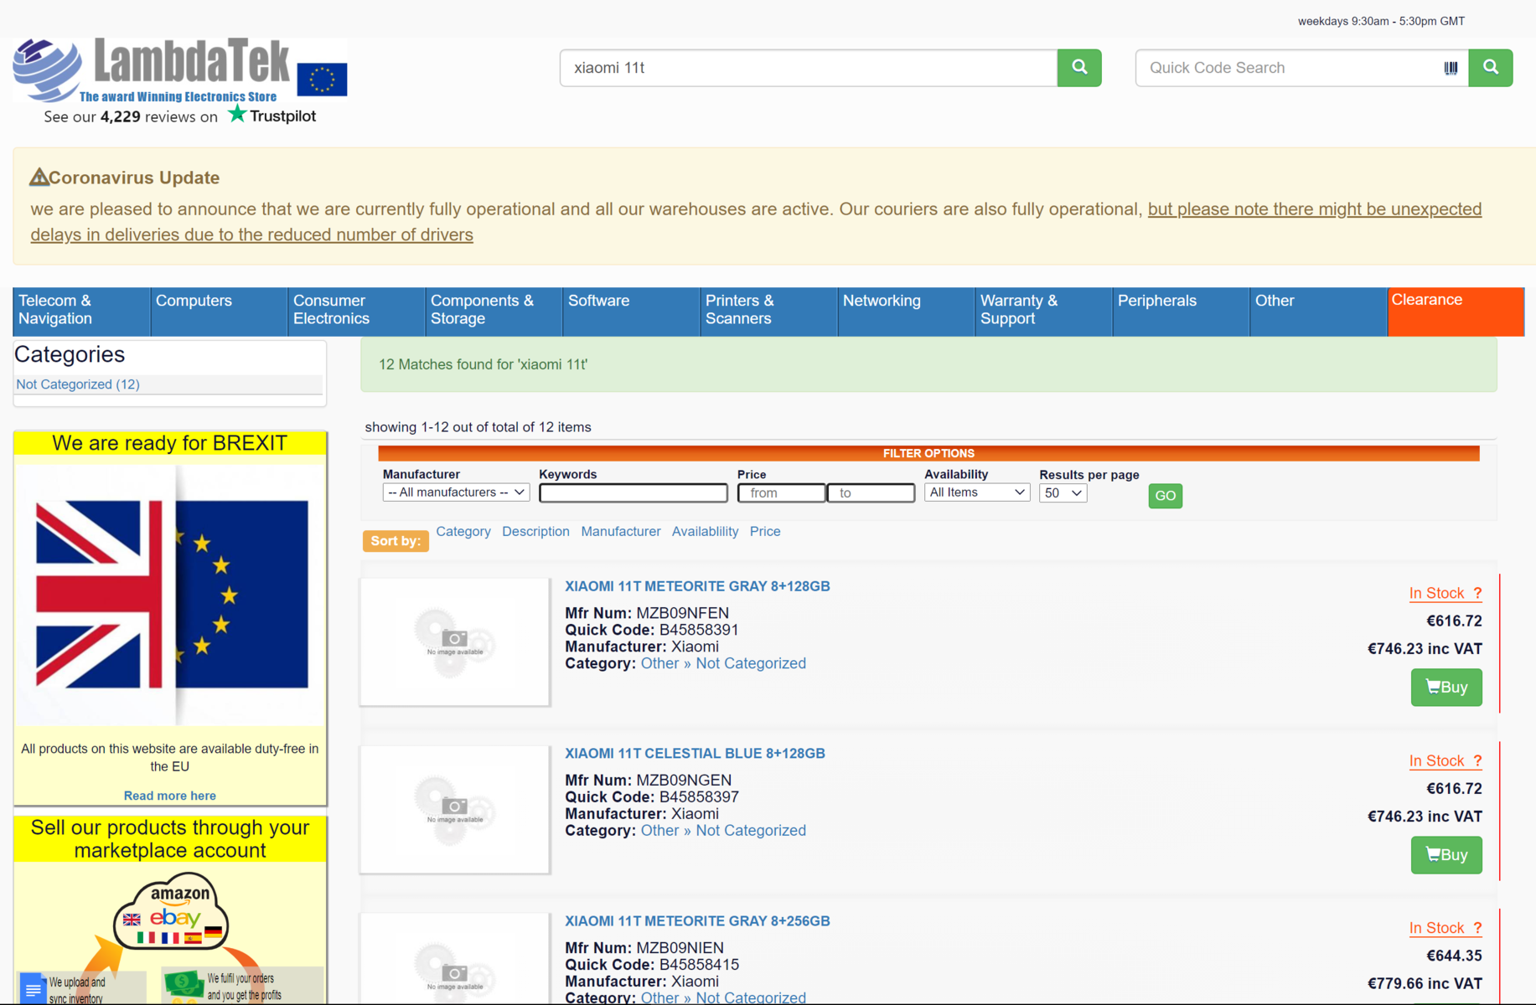The image size is (1536, 1005).
Task: Click the barcode icon in Quick Code Search
Action: [x=1451, y=68]
